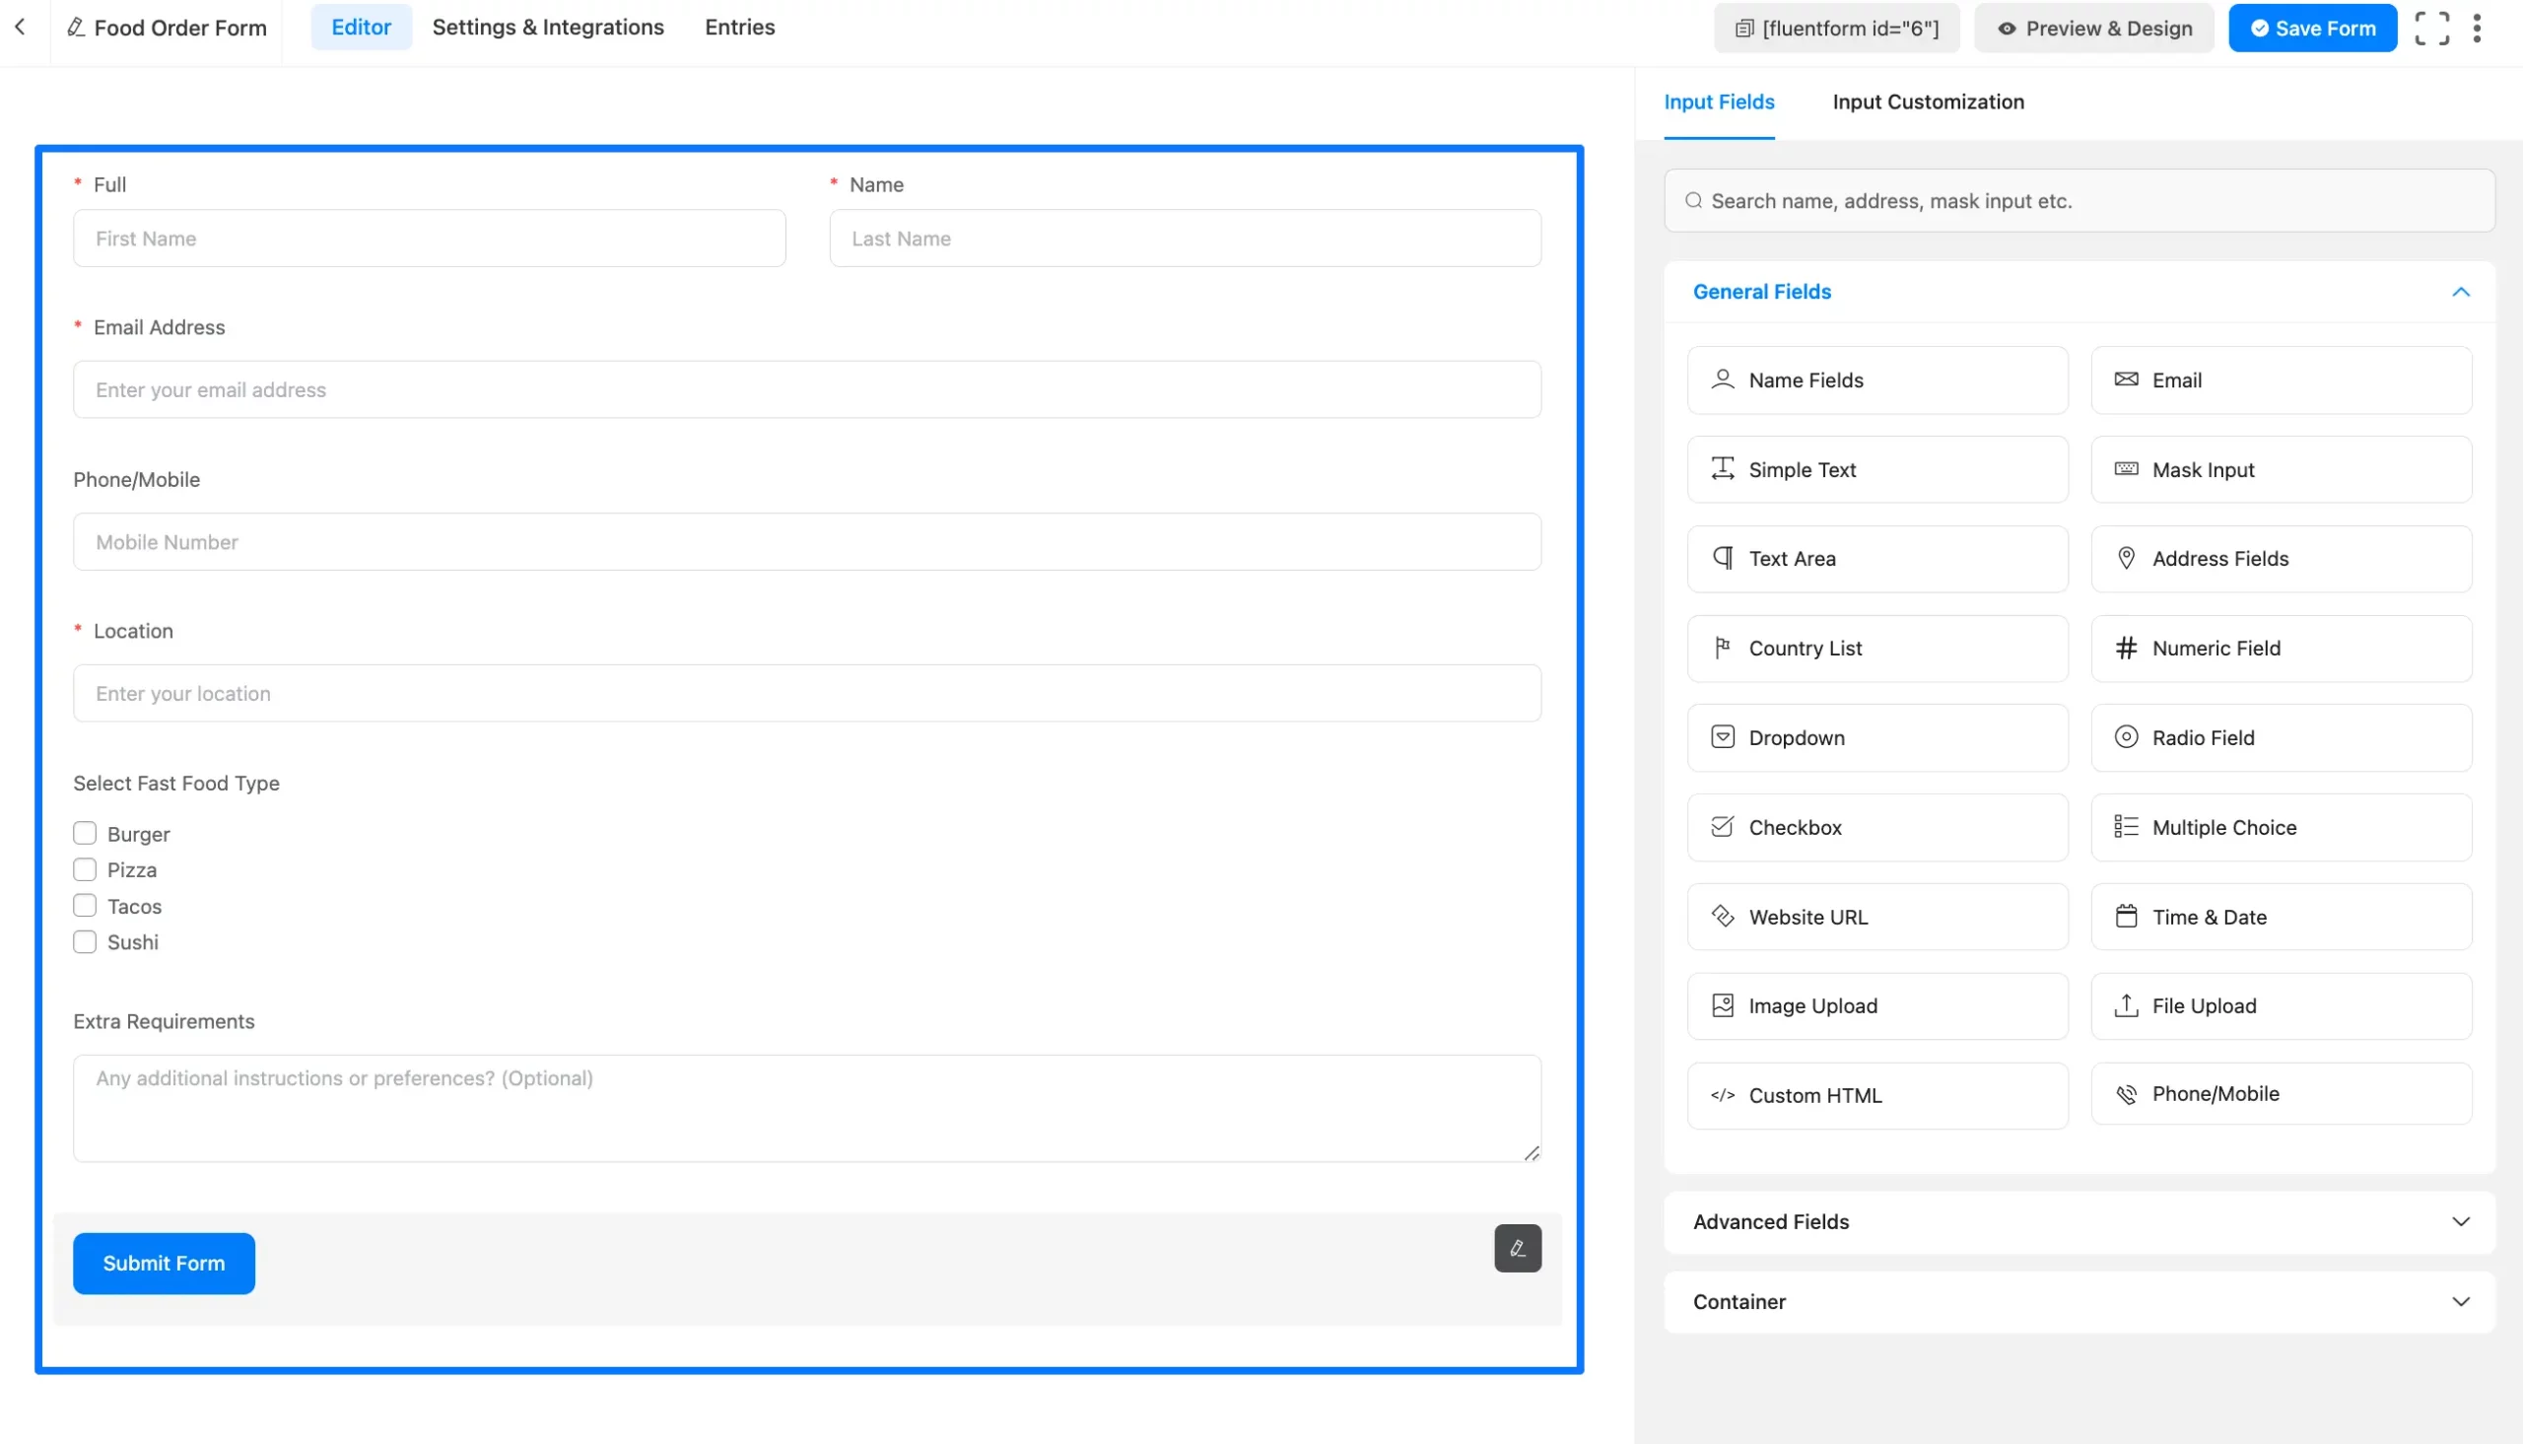
Task: Expand the Container section
Action: [x=2460, y=1301]
